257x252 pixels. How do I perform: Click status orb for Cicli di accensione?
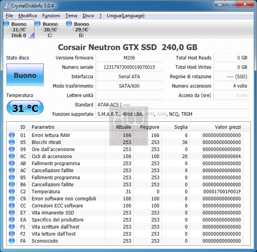12,156
